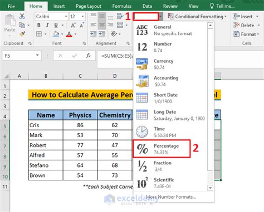Click the format list scroll-down arrow
The width and height of the screenshot is (264, 212).
point(210,188)
